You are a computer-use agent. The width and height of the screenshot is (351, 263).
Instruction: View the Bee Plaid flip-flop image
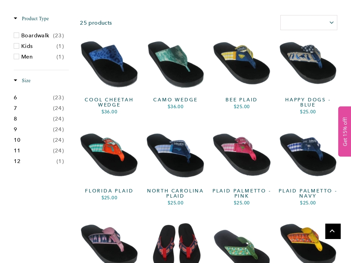pos(242,63)
